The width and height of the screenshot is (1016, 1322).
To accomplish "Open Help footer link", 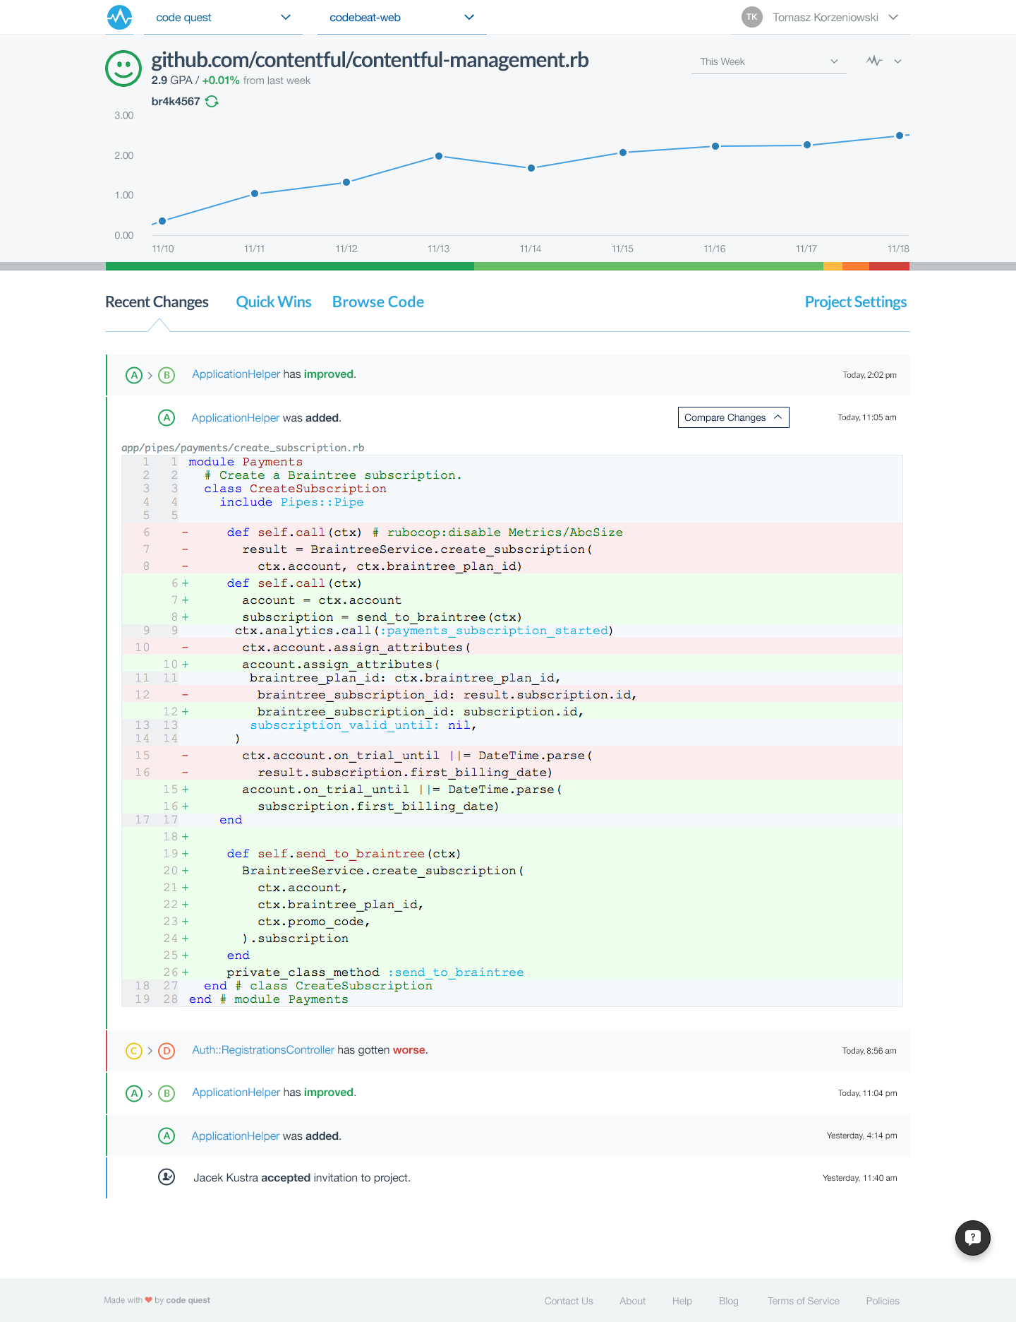I will [x=682, y=1301].
